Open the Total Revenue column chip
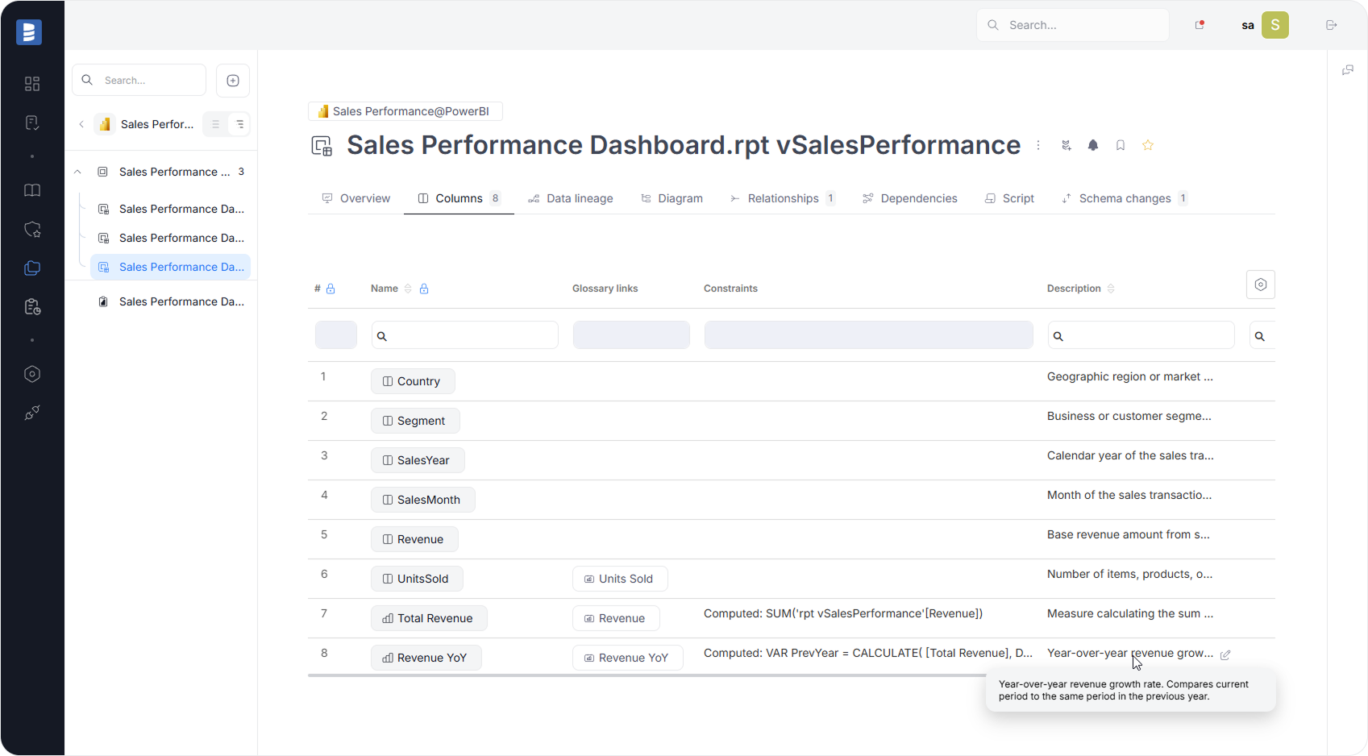This screenshot has width=1368, height=756. click(429, 618)
